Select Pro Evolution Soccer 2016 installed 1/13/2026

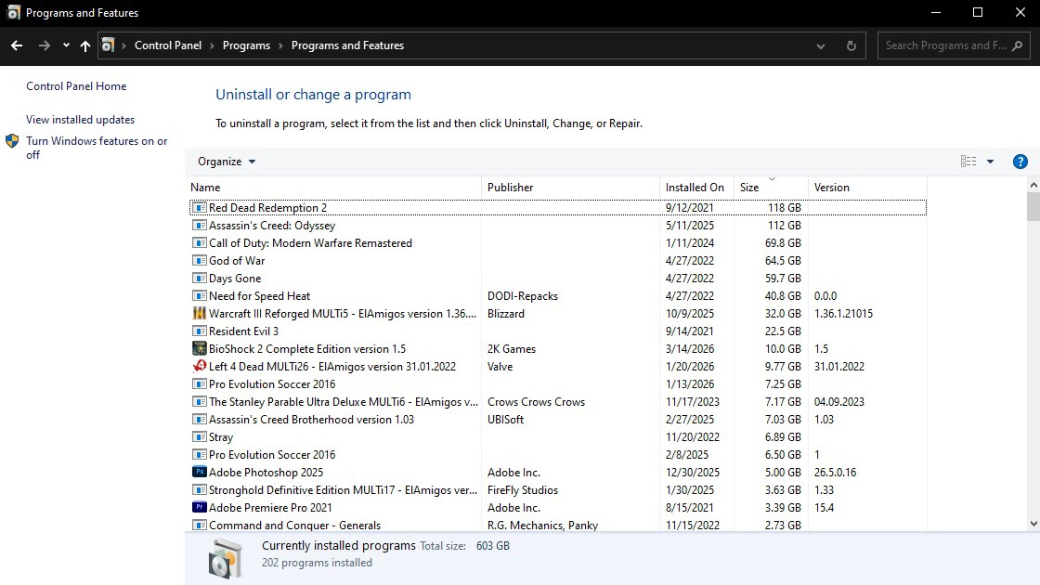[272, 384]
